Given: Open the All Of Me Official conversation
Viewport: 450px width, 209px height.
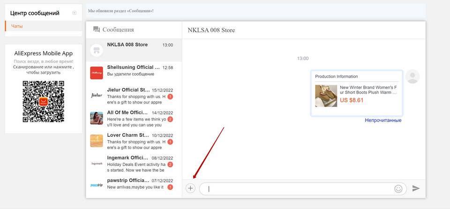Looking at the screenshot, I should [x=134, y=118].
